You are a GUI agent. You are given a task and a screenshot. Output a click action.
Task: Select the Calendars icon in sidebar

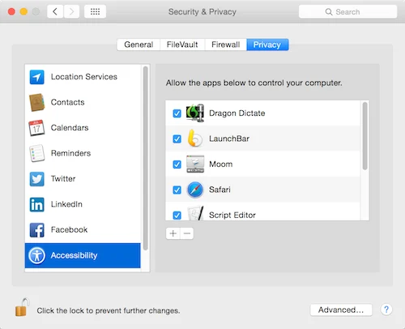(x=36, y=128)
